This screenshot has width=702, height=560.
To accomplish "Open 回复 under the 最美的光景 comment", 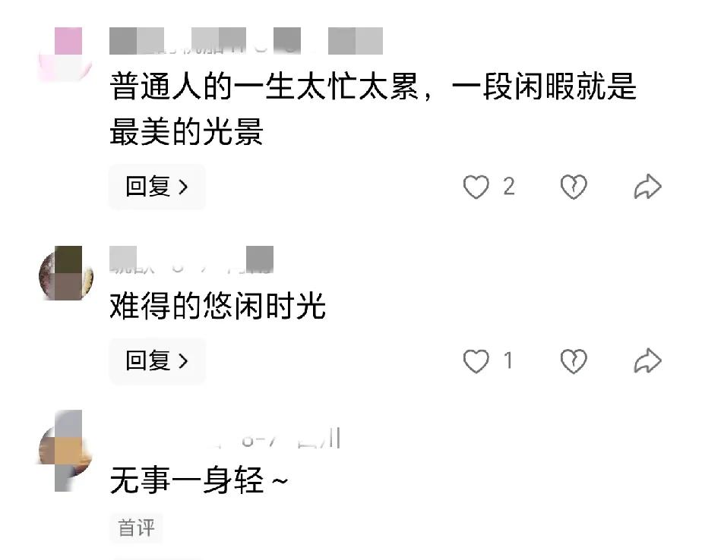I will [x=157, y=187].
